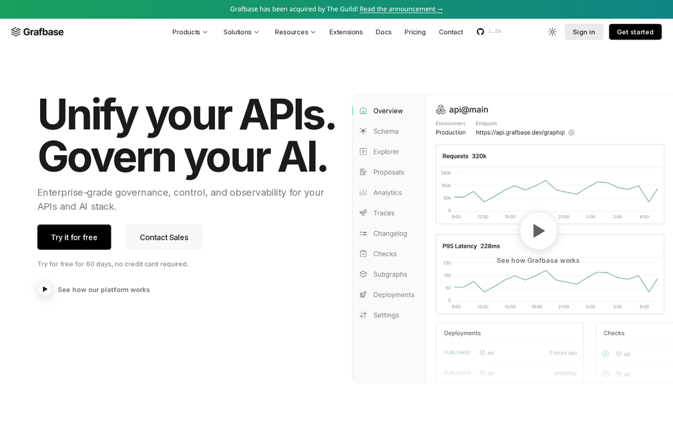The width and height of the screenshot is (673, 421).
Task: Click the small play icon beside See how our platform works
Action: tap(45, 289)
